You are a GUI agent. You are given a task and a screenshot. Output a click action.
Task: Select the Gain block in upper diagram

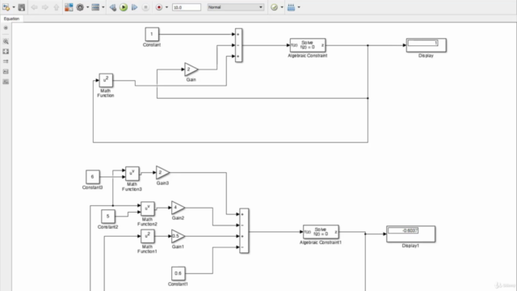click(x=191, y=70)
